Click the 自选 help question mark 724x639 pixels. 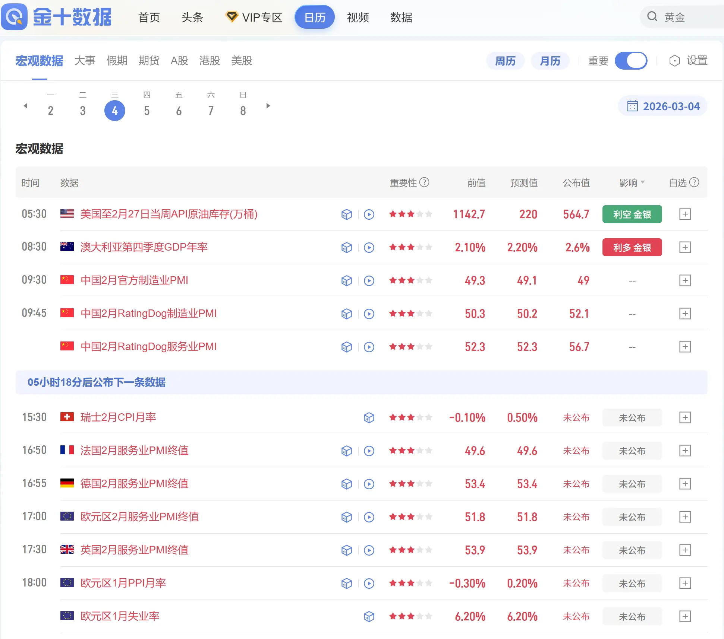[694, 182]
